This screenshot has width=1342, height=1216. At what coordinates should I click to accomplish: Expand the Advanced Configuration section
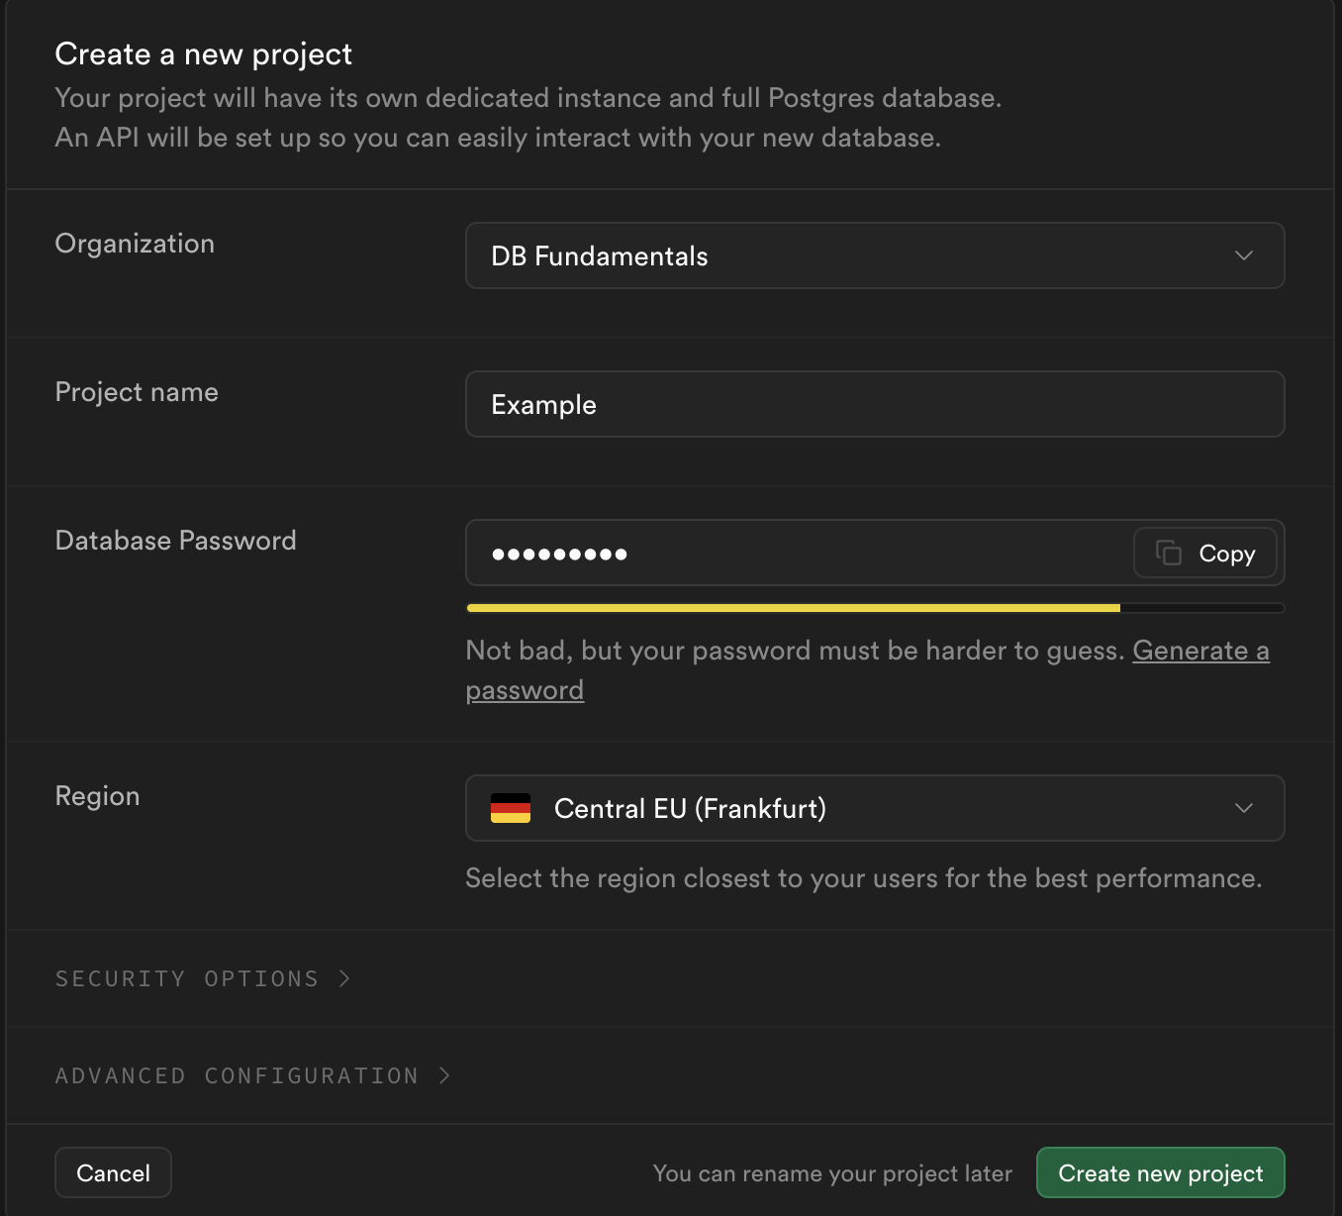[x=238, y=1075]
